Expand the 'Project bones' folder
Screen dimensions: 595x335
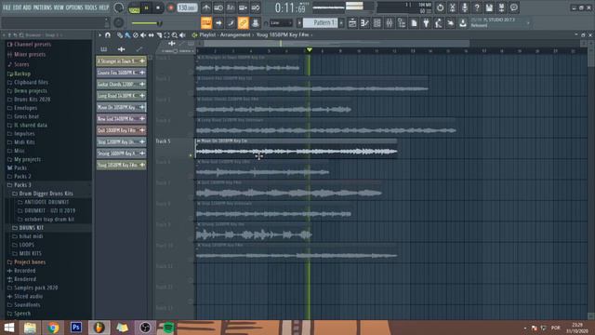point(26,262)
